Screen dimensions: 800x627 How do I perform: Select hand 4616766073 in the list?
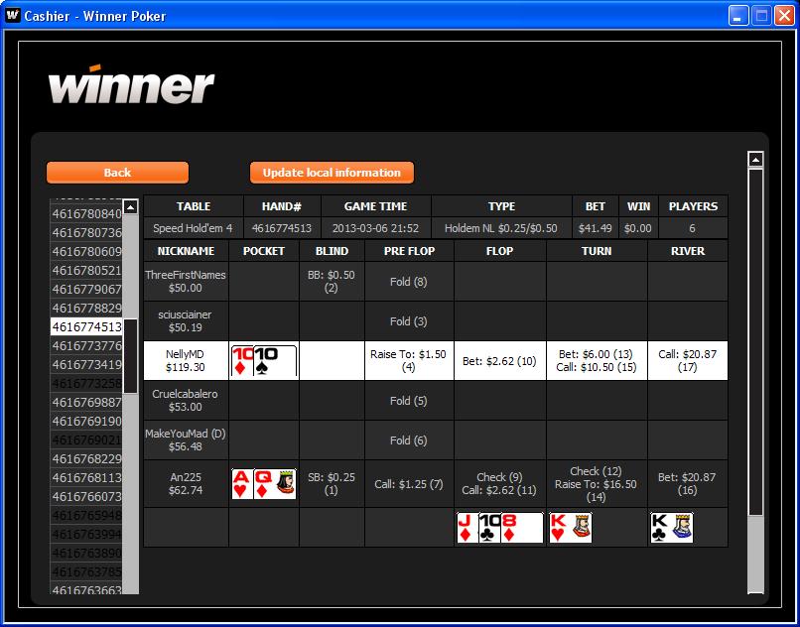point(86,497)
